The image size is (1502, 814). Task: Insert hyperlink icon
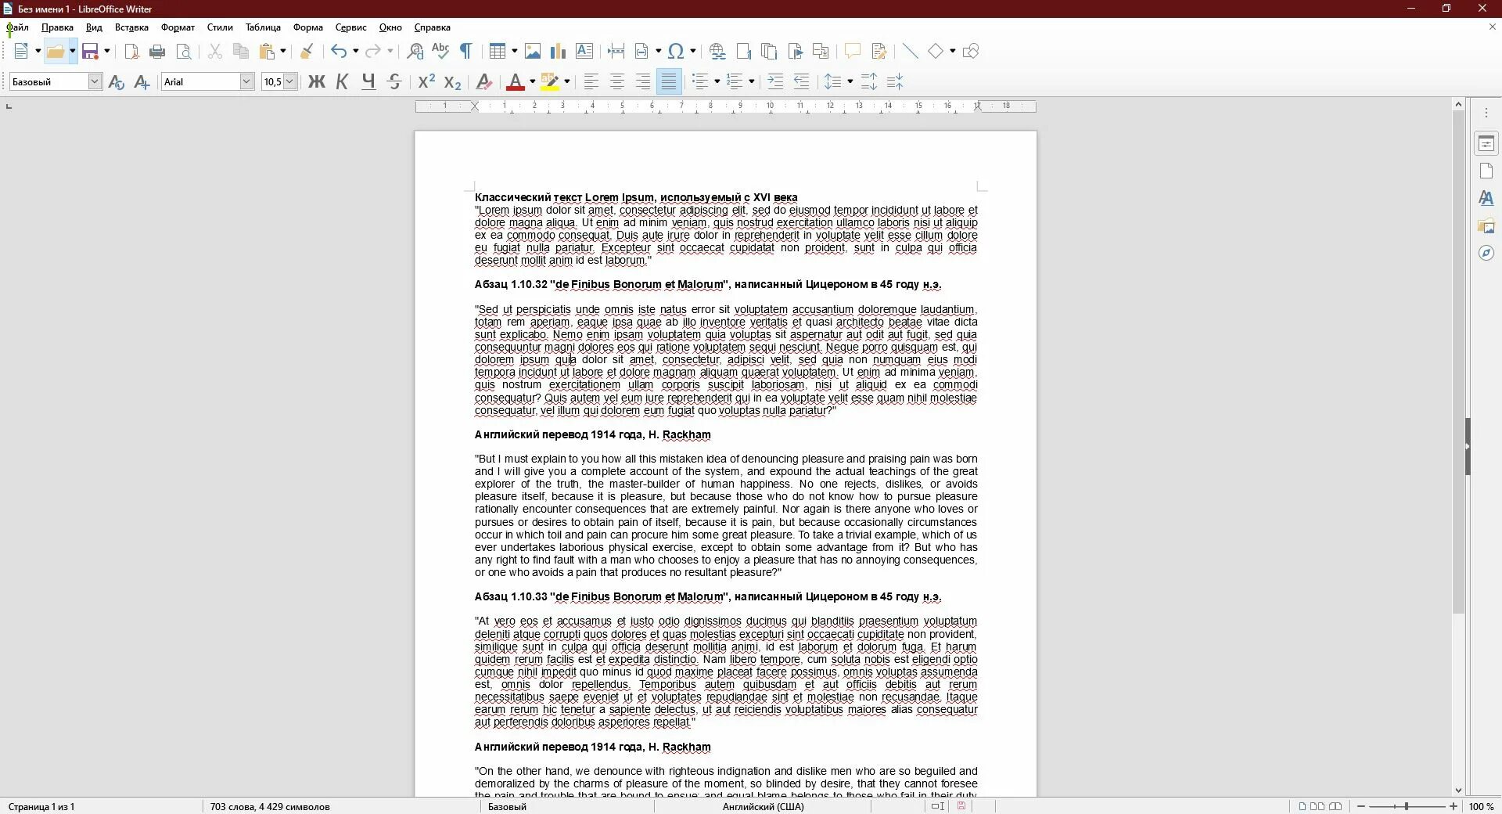(x=717, y=52)
